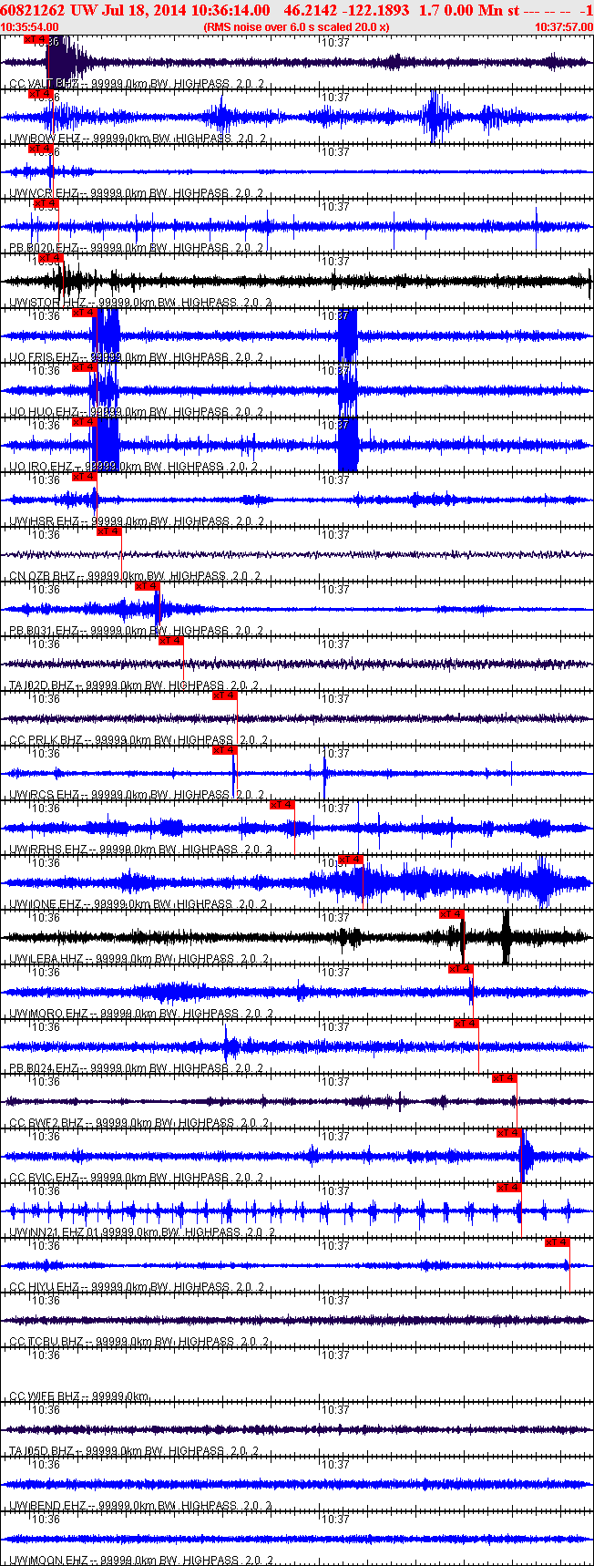
Task: Select the PB B020 EHZ trace label
Action: (x=138, y=248)
